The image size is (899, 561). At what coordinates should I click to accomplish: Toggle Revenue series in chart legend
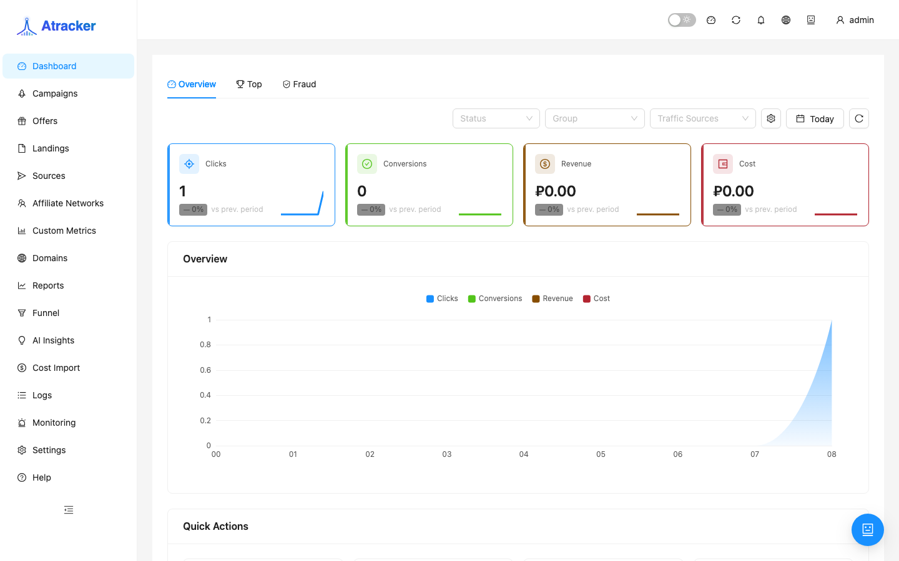553,299
